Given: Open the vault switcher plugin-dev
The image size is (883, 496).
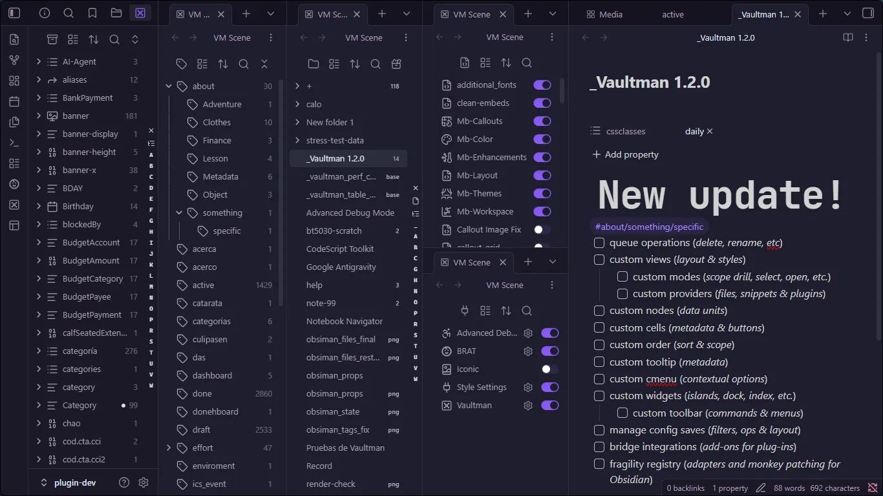Looking at the screenshot, I should (69, 482).
